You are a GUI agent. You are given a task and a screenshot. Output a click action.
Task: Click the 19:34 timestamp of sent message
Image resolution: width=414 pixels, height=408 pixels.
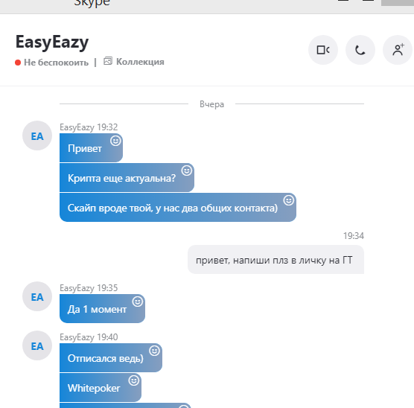353,235
